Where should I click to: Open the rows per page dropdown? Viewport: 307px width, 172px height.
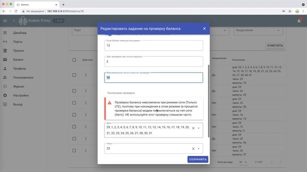(243, 162)
